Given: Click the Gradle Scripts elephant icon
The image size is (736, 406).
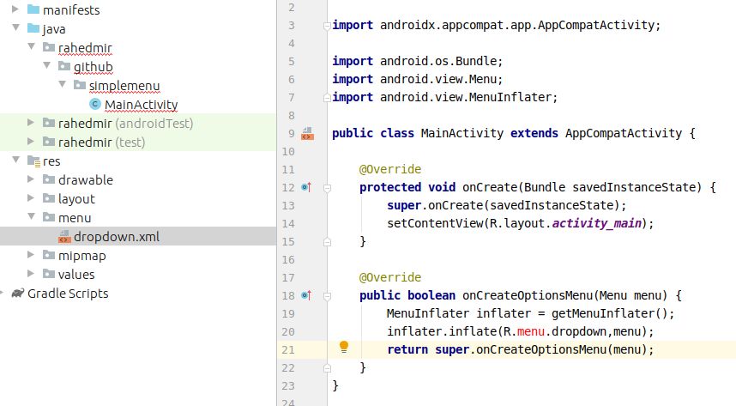Looking at the screenshot, I should tap(18, 294).
